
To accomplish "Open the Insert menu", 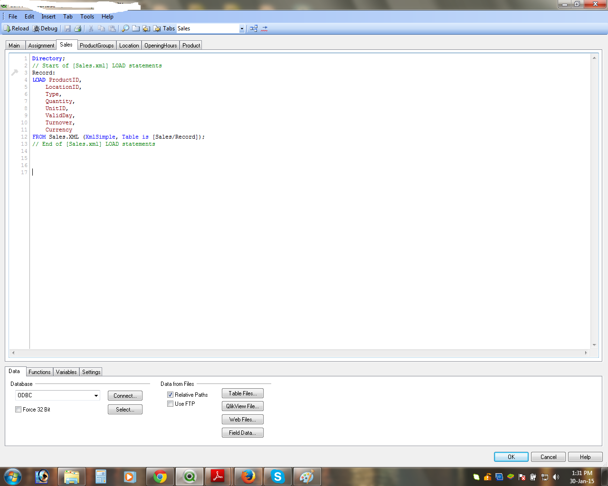I will pyautogui.click(x=48, y=17).
